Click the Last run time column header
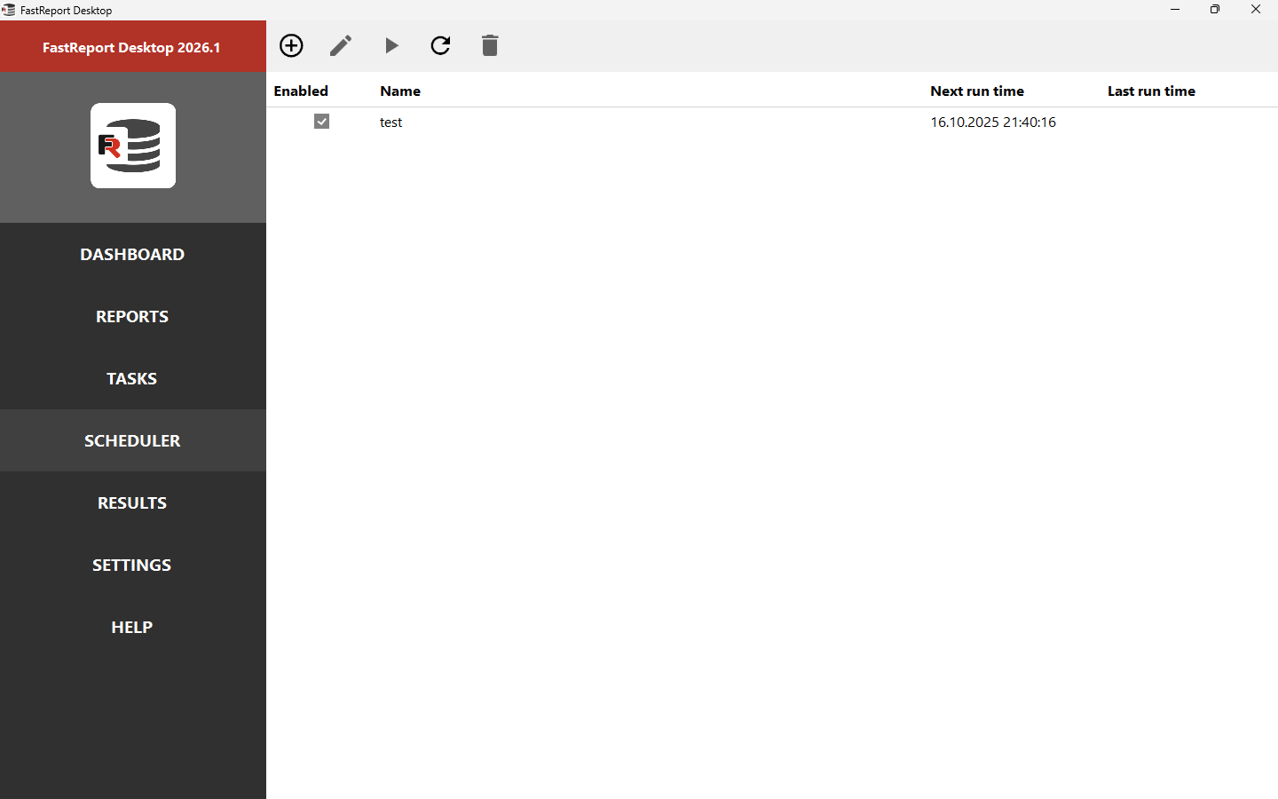 (x=1151, y=91)
